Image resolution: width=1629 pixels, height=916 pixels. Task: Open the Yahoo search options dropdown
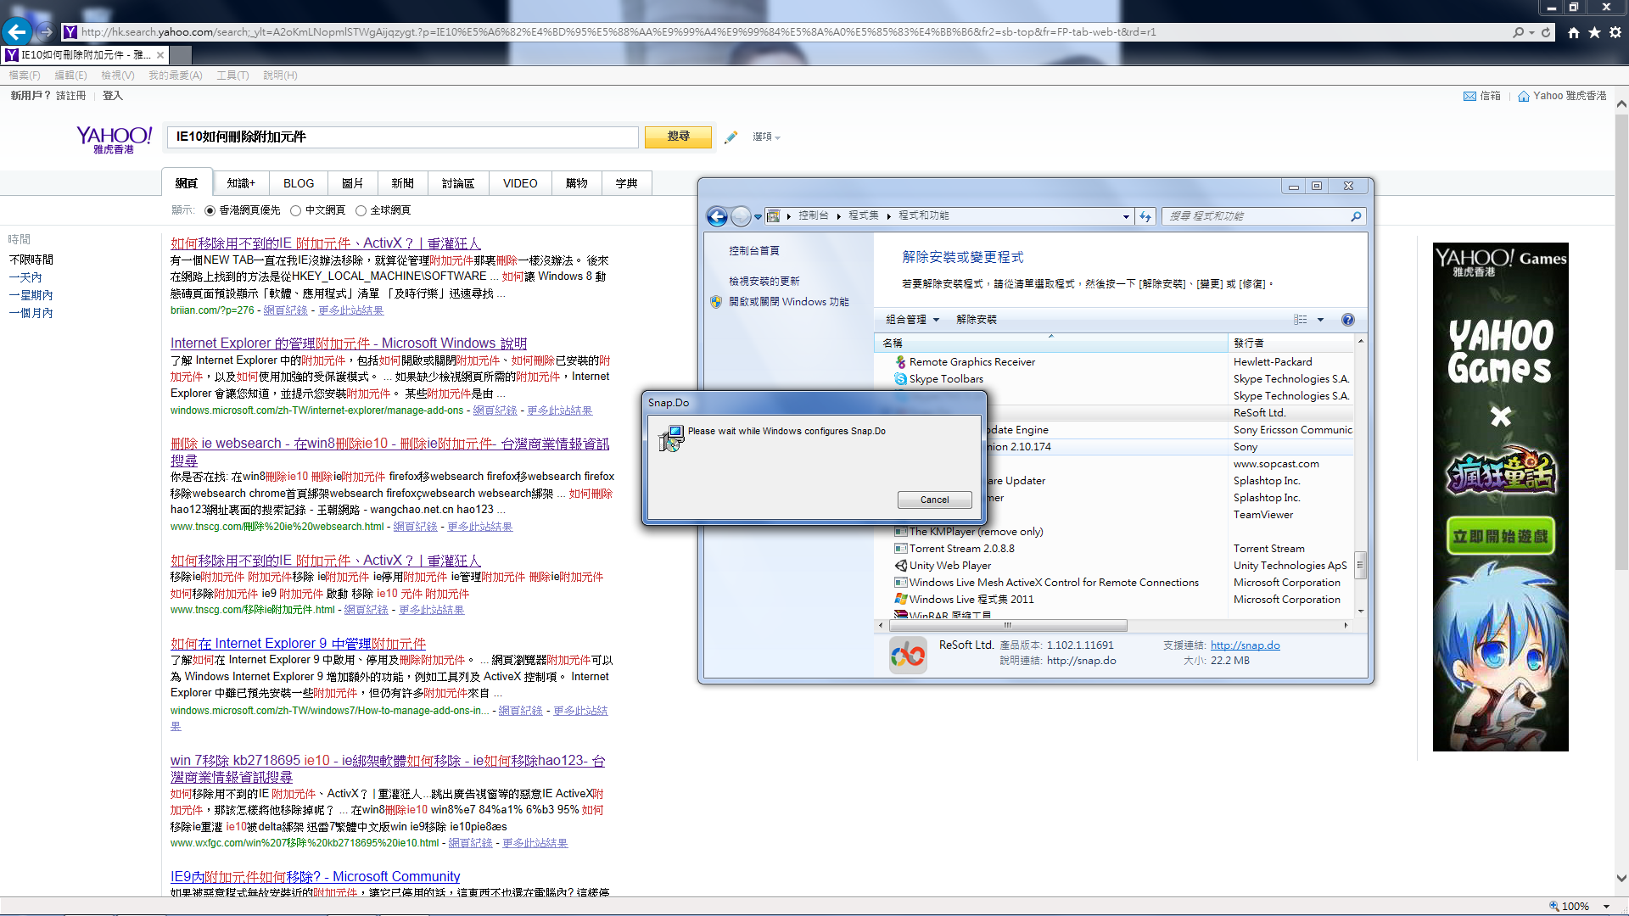pos(766,137)
